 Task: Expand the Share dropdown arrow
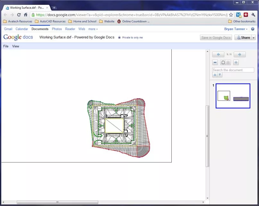coord(254,37)
